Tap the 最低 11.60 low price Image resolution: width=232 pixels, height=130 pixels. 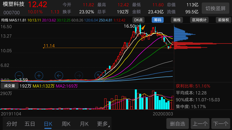pyautogui.click(x=158, y=5)
